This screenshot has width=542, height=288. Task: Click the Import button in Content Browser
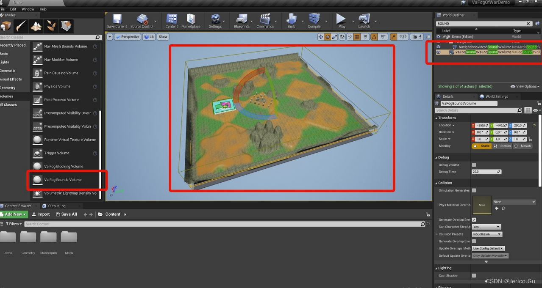pyautogui.click(x=41, y=214)
